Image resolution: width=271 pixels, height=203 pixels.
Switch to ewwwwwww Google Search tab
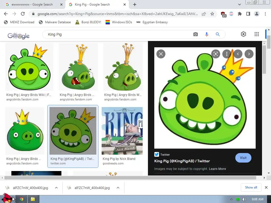32,4
